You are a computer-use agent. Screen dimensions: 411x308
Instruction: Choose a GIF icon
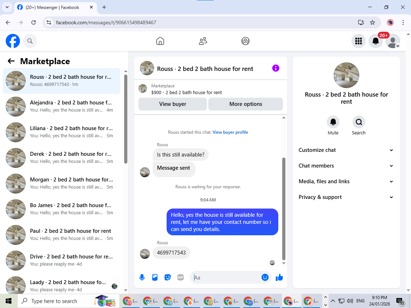click(180, 277)
